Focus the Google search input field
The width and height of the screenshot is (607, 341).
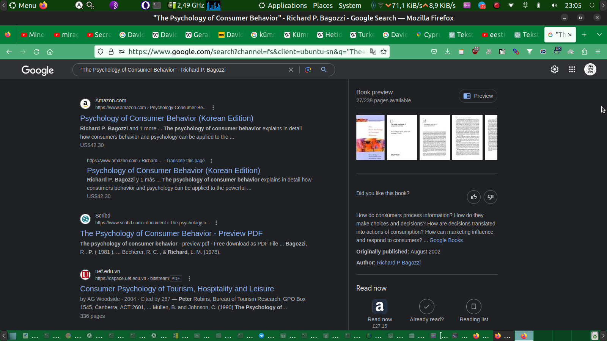[182, 70]
